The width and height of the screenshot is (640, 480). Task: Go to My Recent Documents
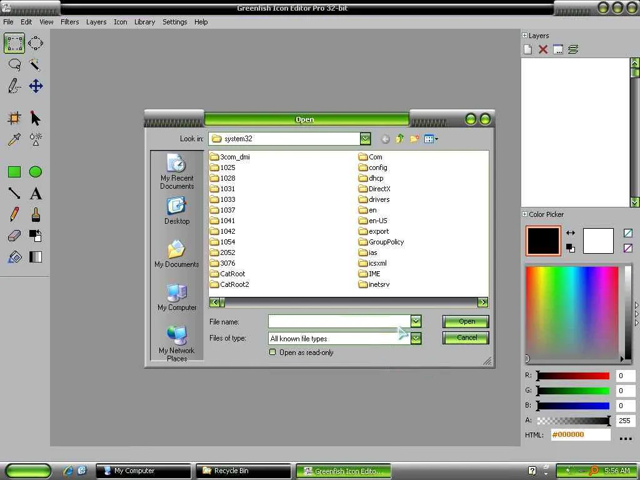click(x=177, y=172)
